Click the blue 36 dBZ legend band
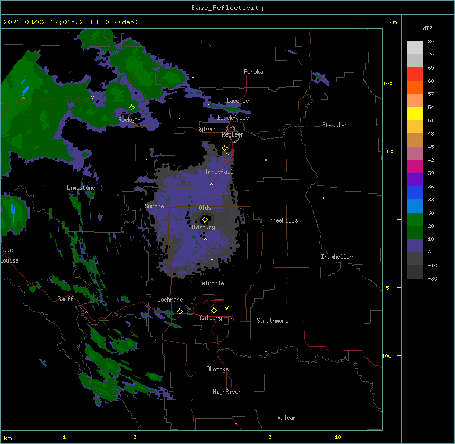 [x=415, y=192]
